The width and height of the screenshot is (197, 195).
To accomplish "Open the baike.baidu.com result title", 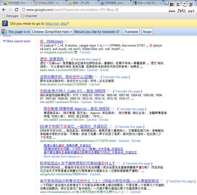I will pyautogui.click(x=52, y=59).
